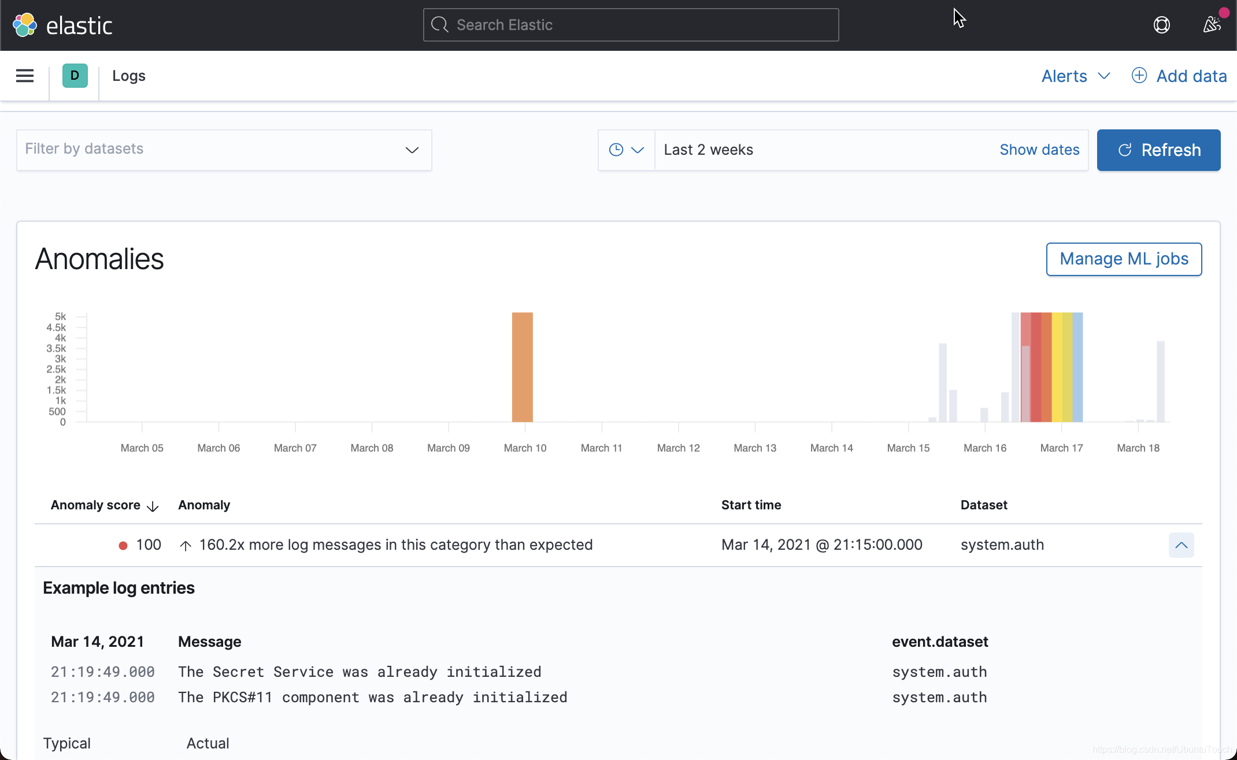The height and width of the screenshot is (760, 1237).
Task: Click the magnifier icon in search bar
Action: [440, 25]
